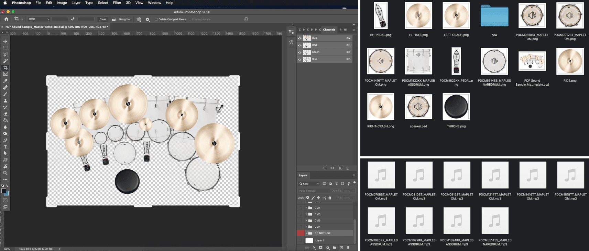Hide the Red channel eye icon
Image resolution: width=589 pixels, height=251 pixels.
coord(300,45)
